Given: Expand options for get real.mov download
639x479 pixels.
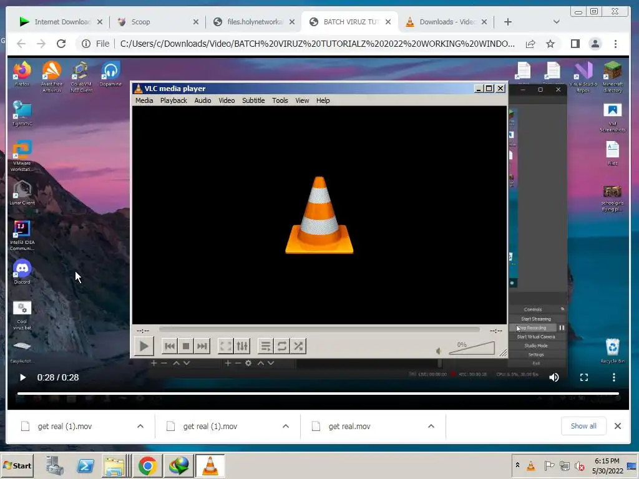Looking at the screenshot, I should [431, 426].
